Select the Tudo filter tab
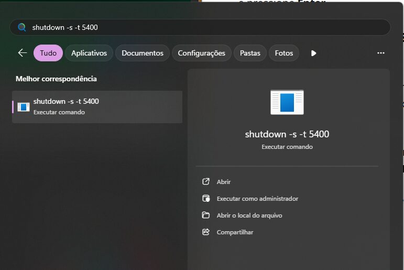Viewport: 404px width, 270px height. 48,53
